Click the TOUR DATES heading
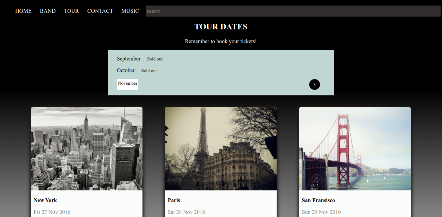This screenshot has width=442, height=217. [220, 27]
